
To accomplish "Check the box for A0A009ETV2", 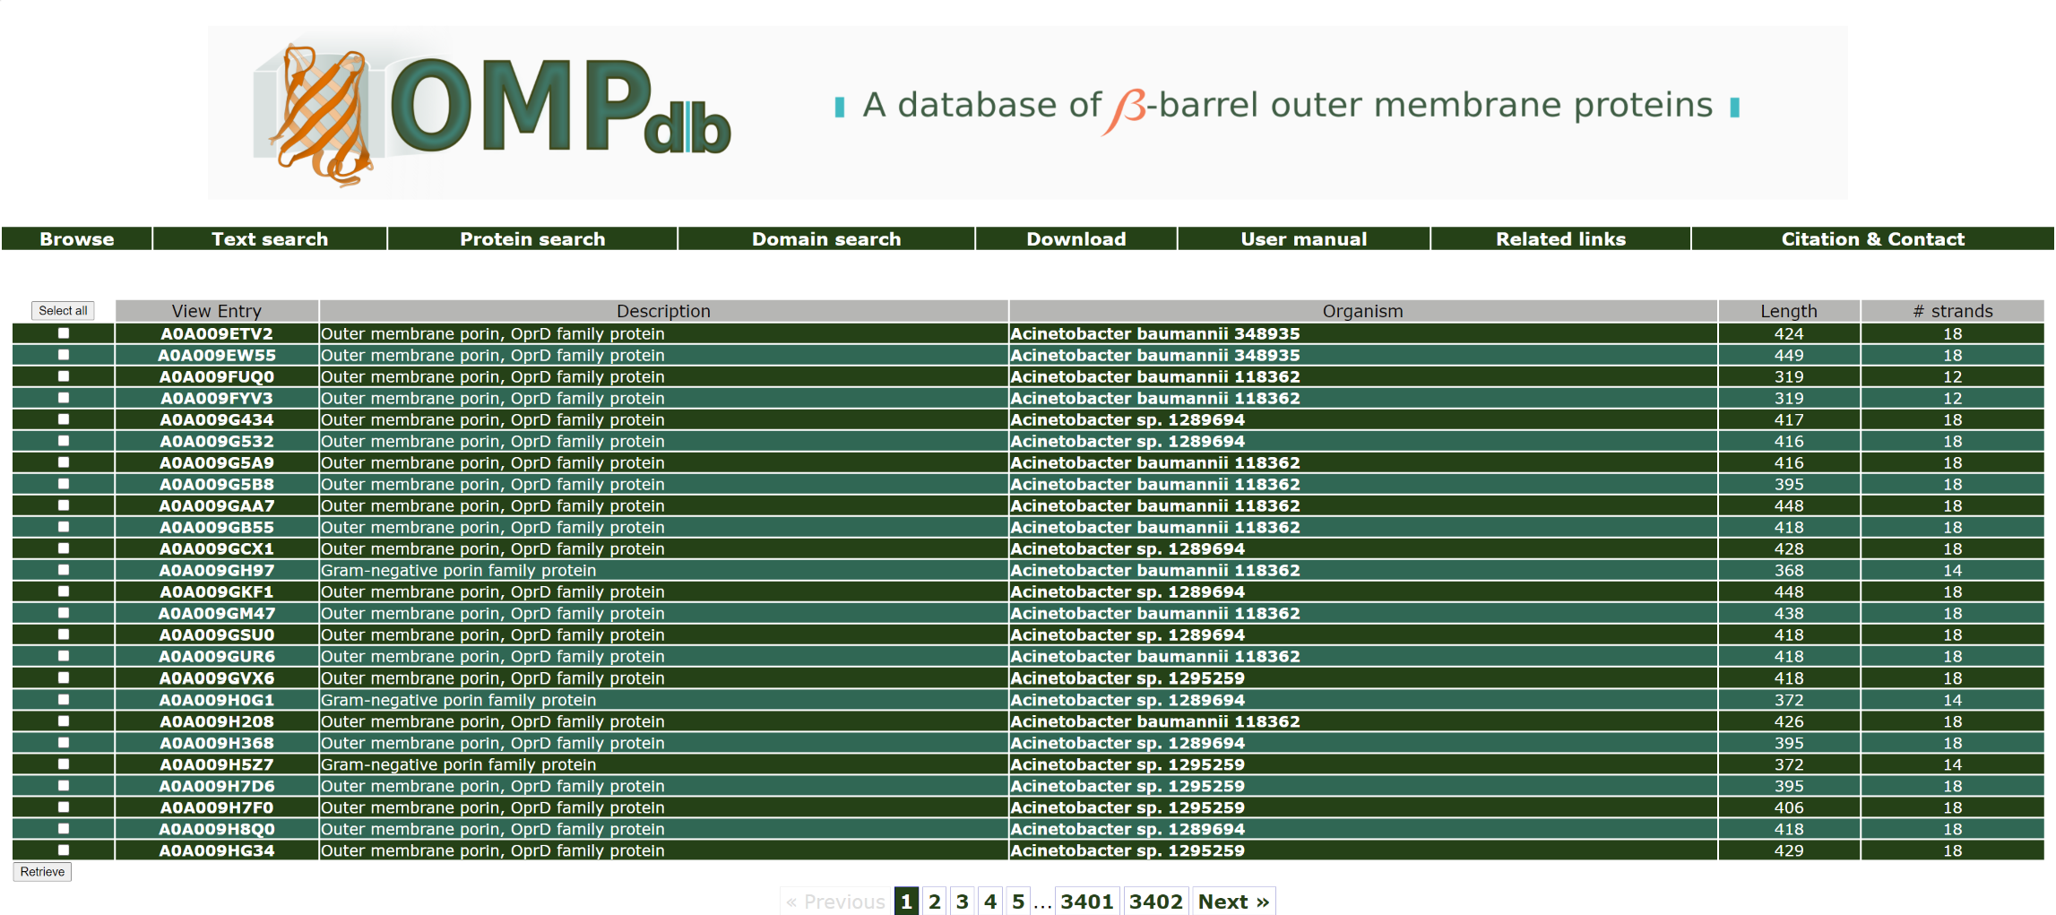I will pyautogui.click(x=64, y=333).
